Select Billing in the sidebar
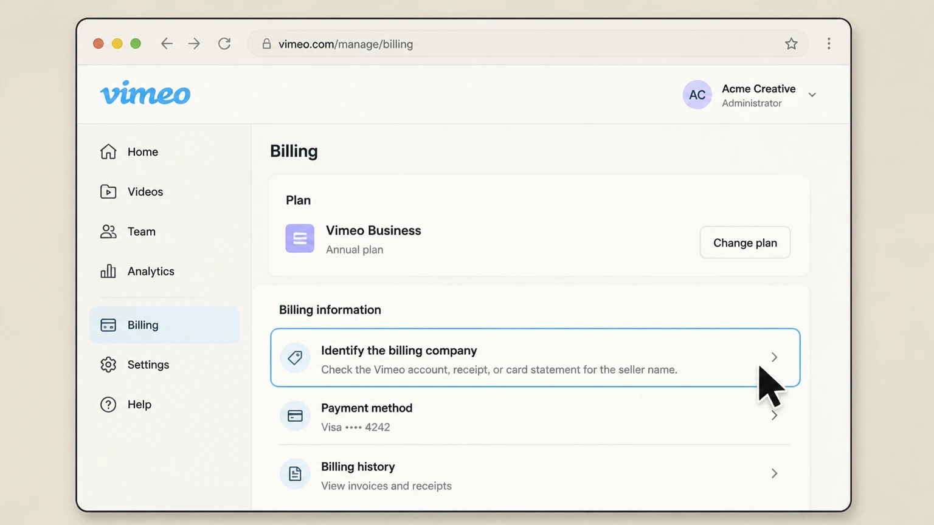 coord(164,325)
